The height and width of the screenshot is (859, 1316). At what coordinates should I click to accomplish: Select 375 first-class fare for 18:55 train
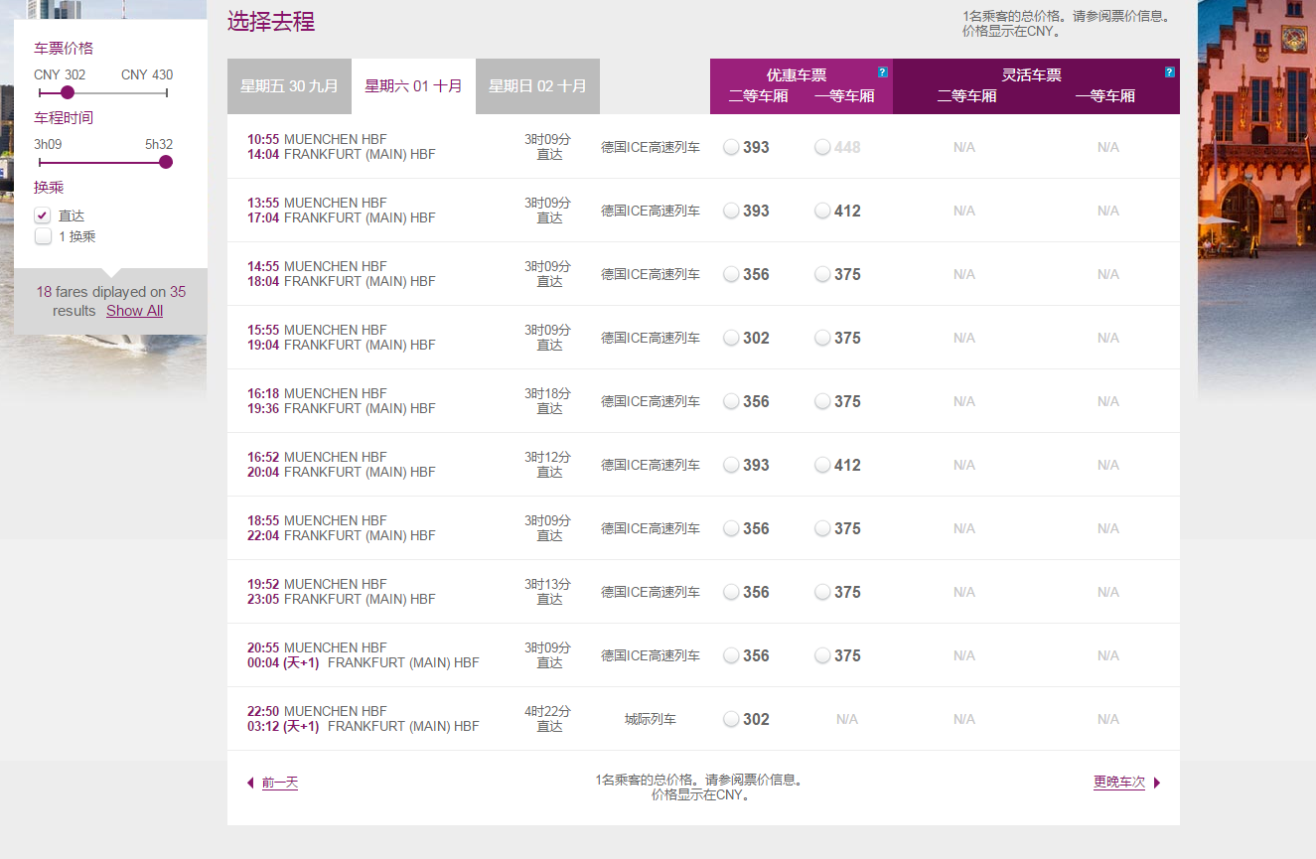point(822,528)
